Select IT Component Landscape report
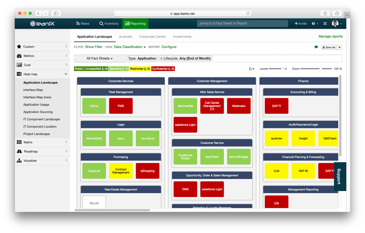This screenshot has height=233, width=365. coord(42,119)
